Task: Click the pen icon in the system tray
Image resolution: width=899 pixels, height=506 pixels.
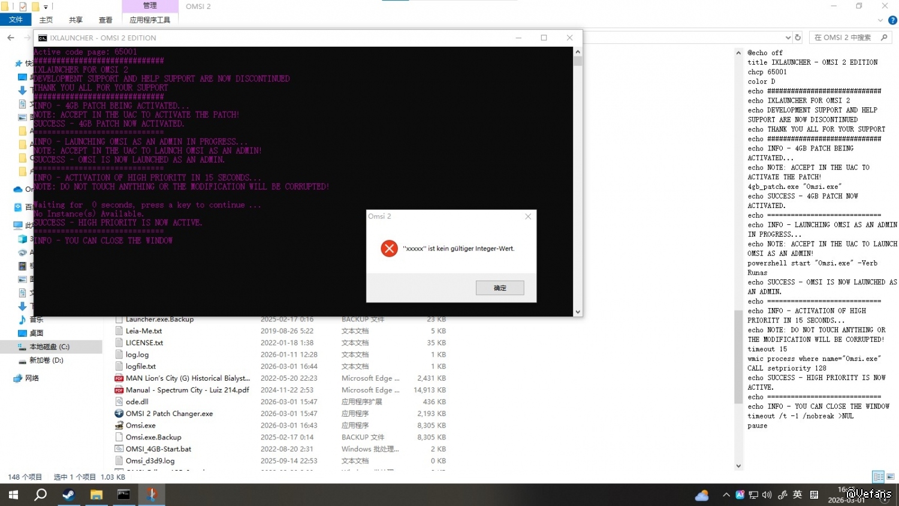Action: pyautogui.click(x=783, y=495)
